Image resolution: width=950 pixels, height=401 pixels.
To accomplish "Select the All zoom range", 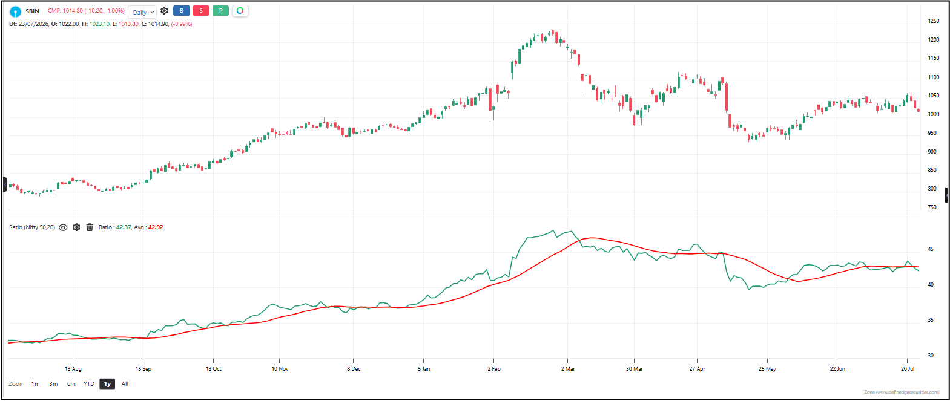I will 125,384.
